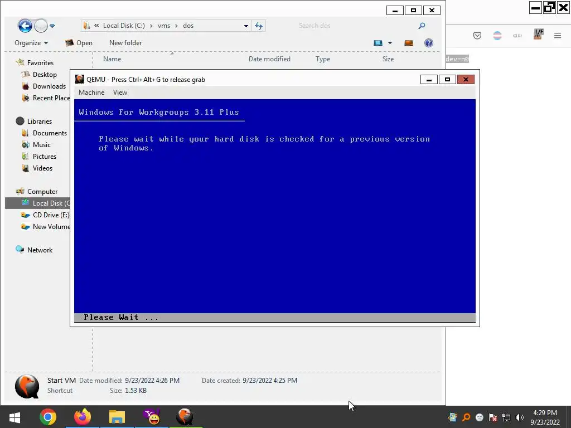Sort files by Size column

[388, 59]
